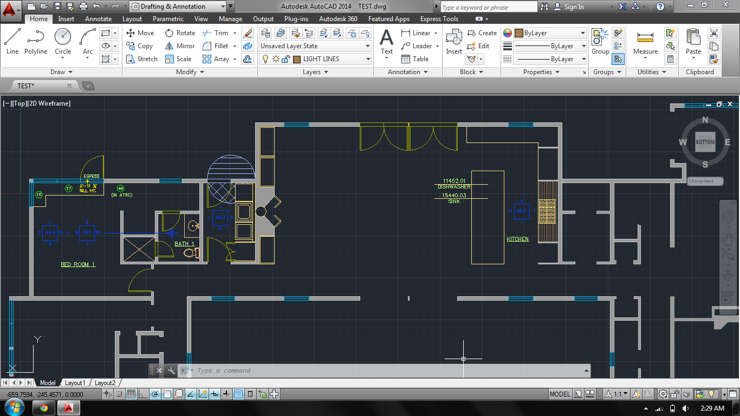Open the Drafting & Annotation workspace dropdown
The width and height of the screenshot is (740, 416).
(x=178, y=6)
